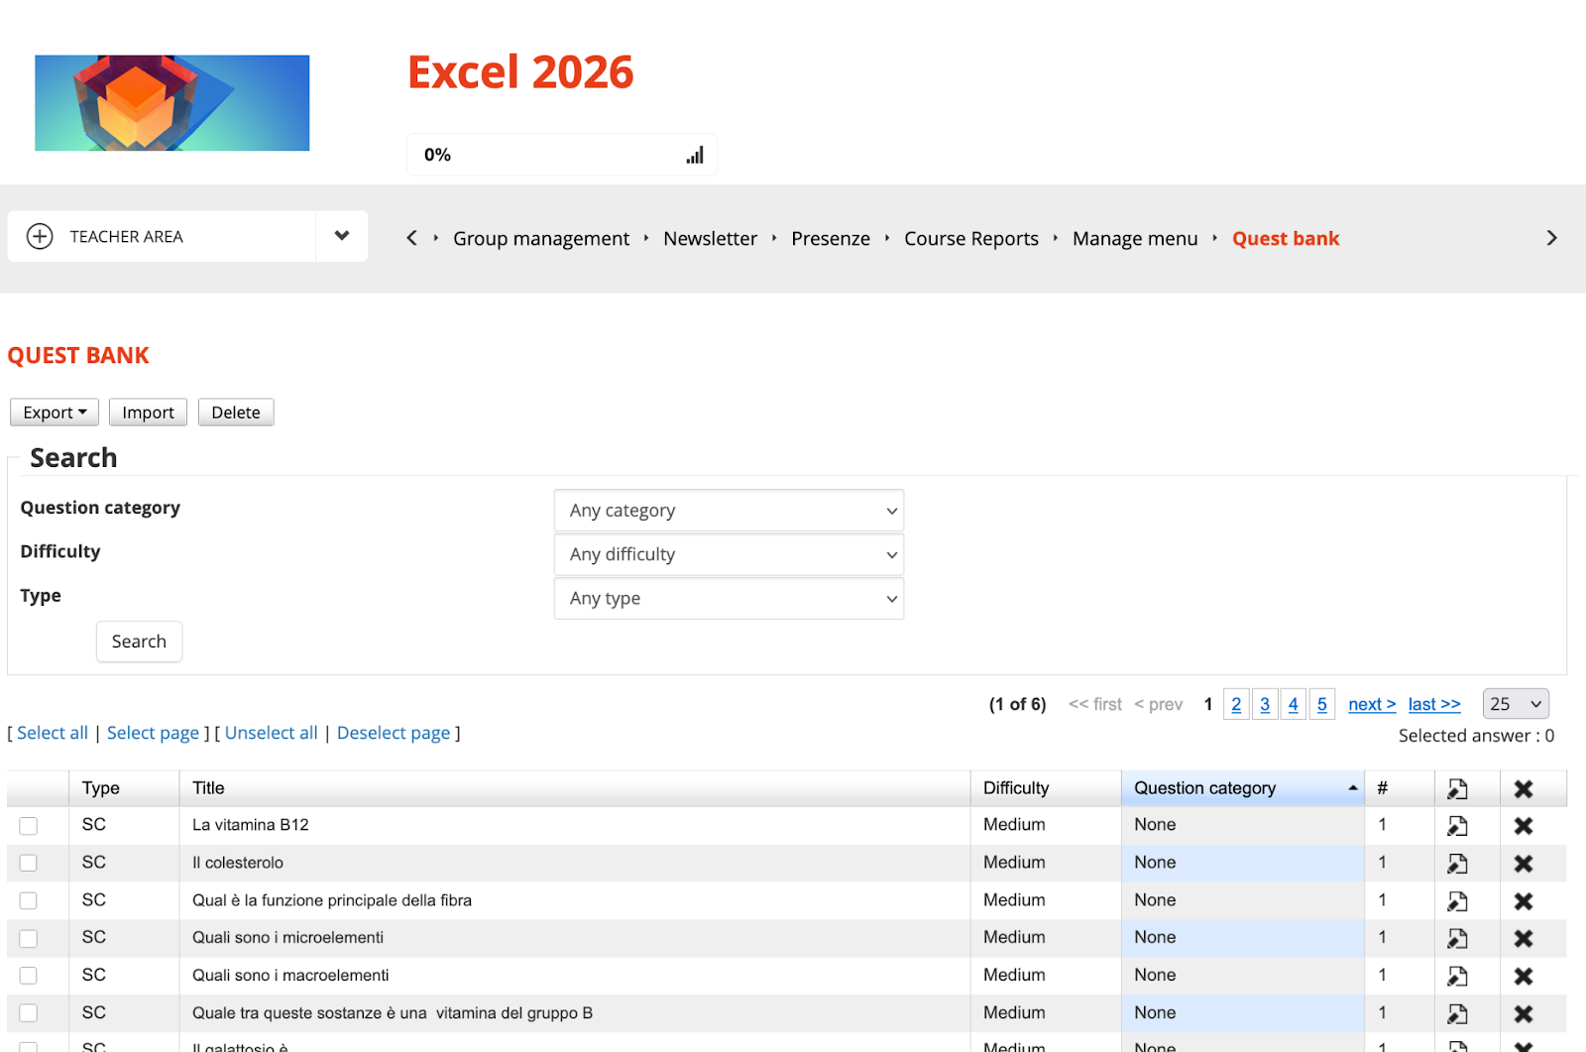1586x1052 pixels.
Task: Expand the Teacher Area chevron menu
Action: coord(342,236)
